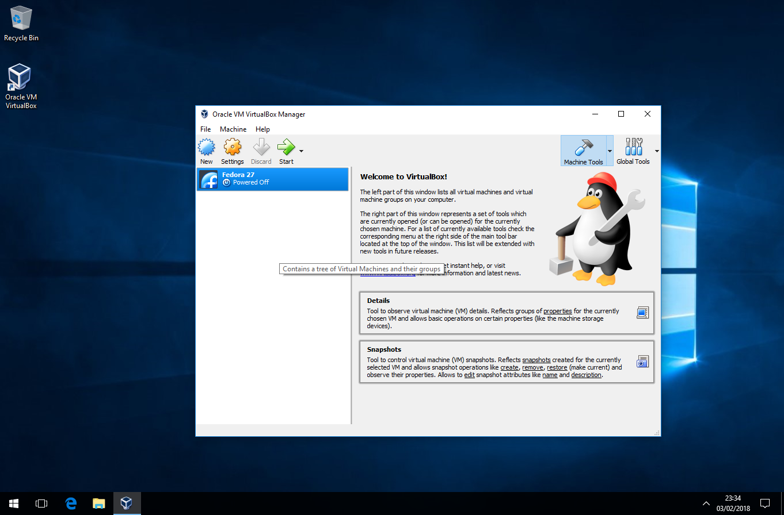The image size is (784, 515).
Task: Click the restore link in Snapshots text
Action: 557,367
